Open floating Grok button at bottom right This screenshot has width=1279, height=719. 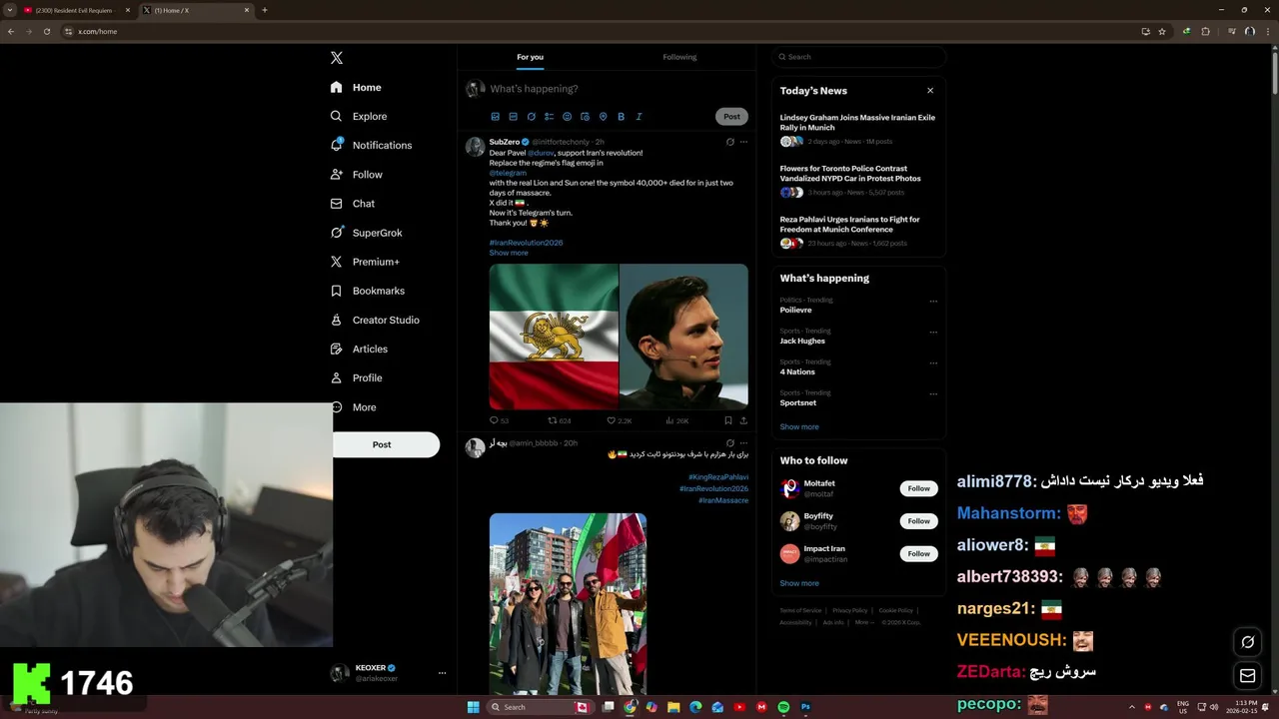(x=1247, y=642)
